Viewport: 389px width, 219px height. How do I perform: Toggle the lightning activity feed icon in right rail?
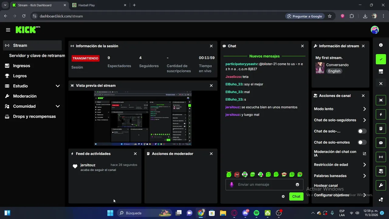click(x=381, y=114)
